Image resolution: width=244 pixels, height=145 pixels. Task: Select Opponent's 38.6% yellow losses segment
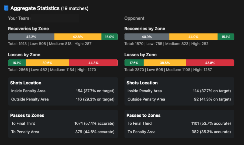pyautogui.click(x=165, y=63)
